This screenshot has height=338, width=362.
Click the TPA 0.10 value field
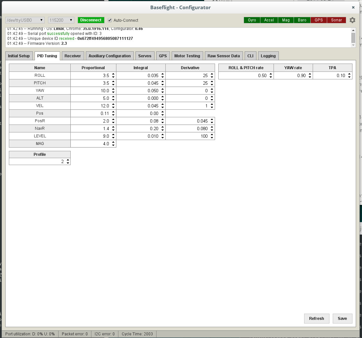(333, 75)
